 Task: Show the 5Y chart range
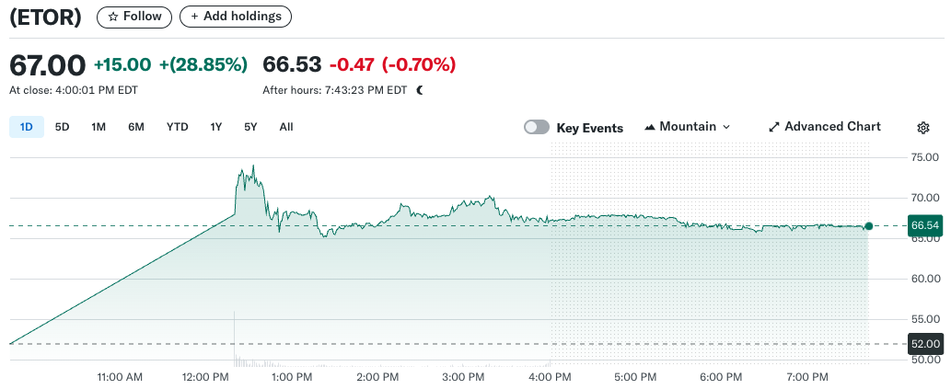250,127
